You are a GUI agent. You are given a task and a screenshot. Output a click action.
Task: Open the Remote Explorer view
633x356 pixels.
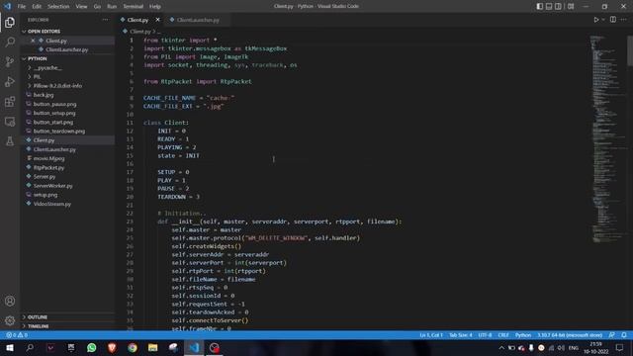pyautogui.click(x=10, y=122)
